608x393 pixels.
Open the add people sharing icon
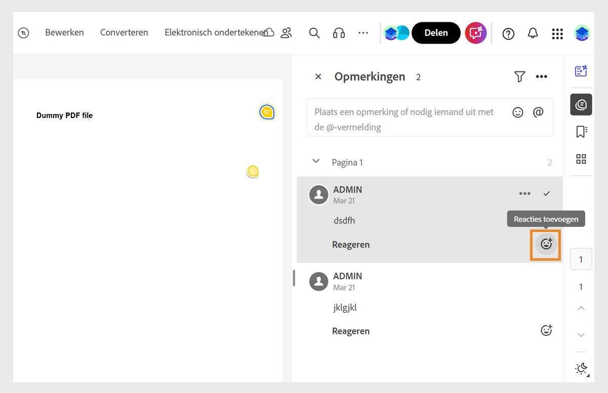pos(286,32)
